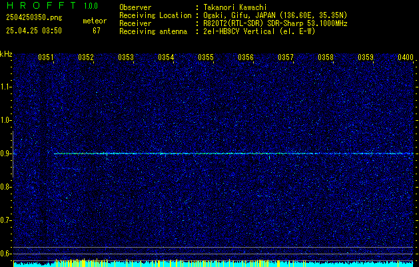Image resolution: width=419 pixels, height=267 pixels.
Task: Select the location Ogaki, Gifu, JAPAN coordinates
Action: 275,15
